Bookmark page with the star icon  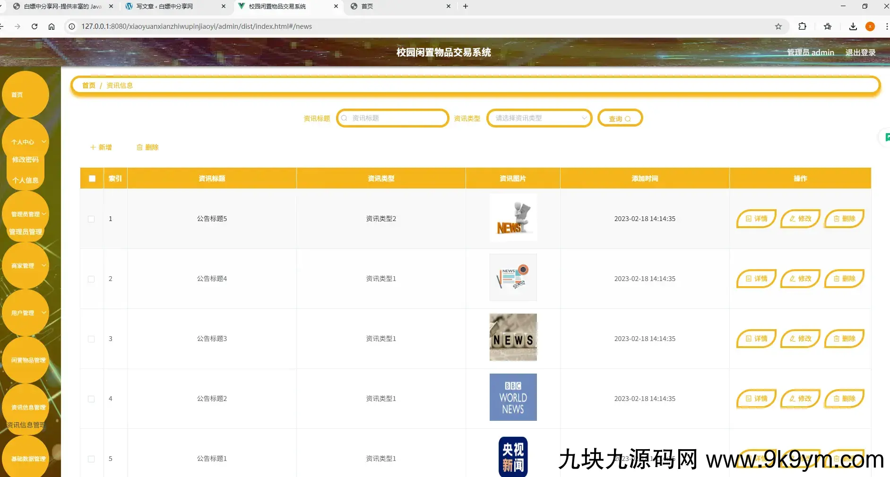tap(778, 26)
